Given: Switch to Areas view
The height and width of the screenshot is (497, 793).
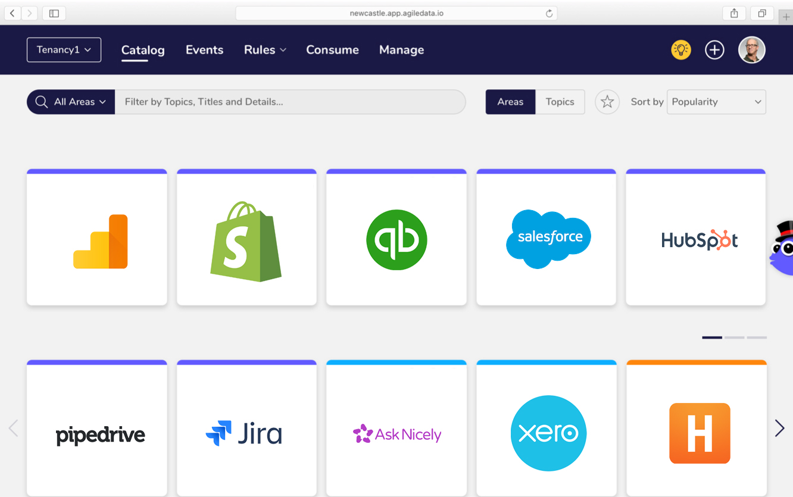Looking at the screenshot, I should (510, 102).
